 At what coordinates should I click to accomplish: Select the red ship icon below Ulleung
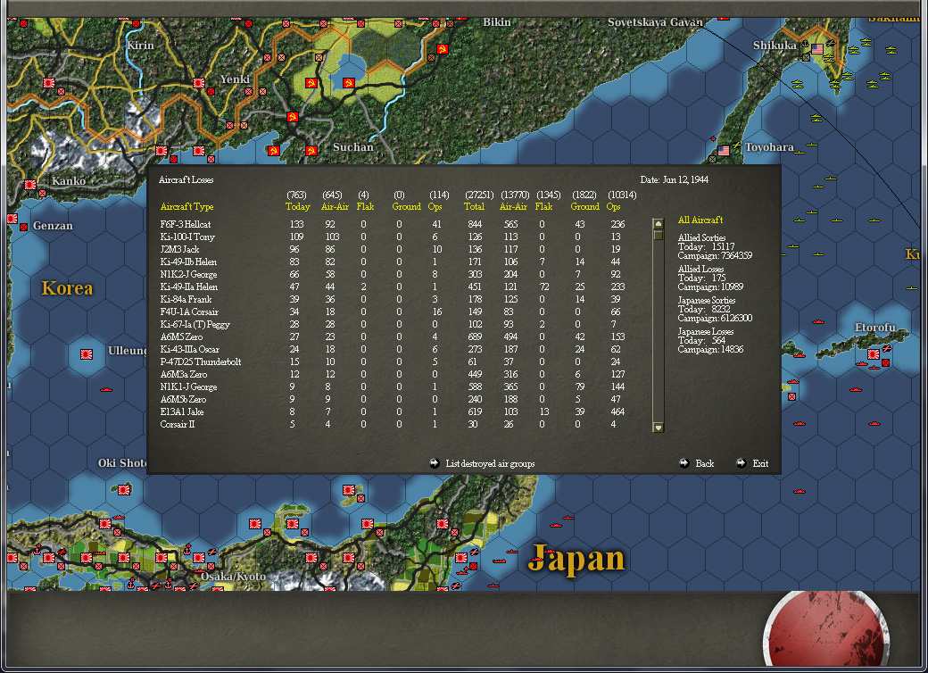(x=106, y=389)
